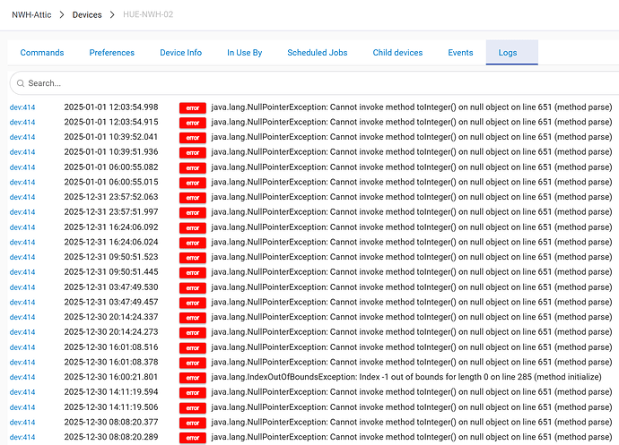Click error badge at 06:00:55.082
The width and height of the screenshot is (619, 445).
(x=193, y=168)
